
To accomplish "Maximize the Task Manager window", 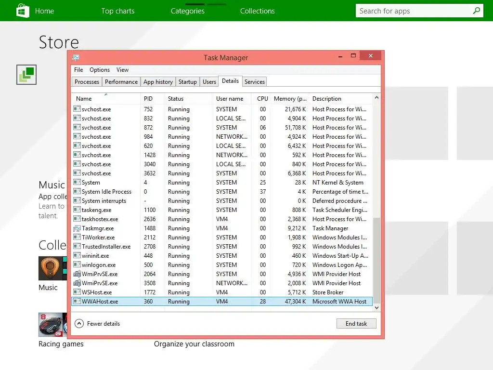I will pos(353,56).
